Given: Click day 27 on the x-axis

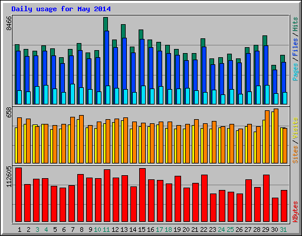Looking at the screenshot, I should (248, 230).
